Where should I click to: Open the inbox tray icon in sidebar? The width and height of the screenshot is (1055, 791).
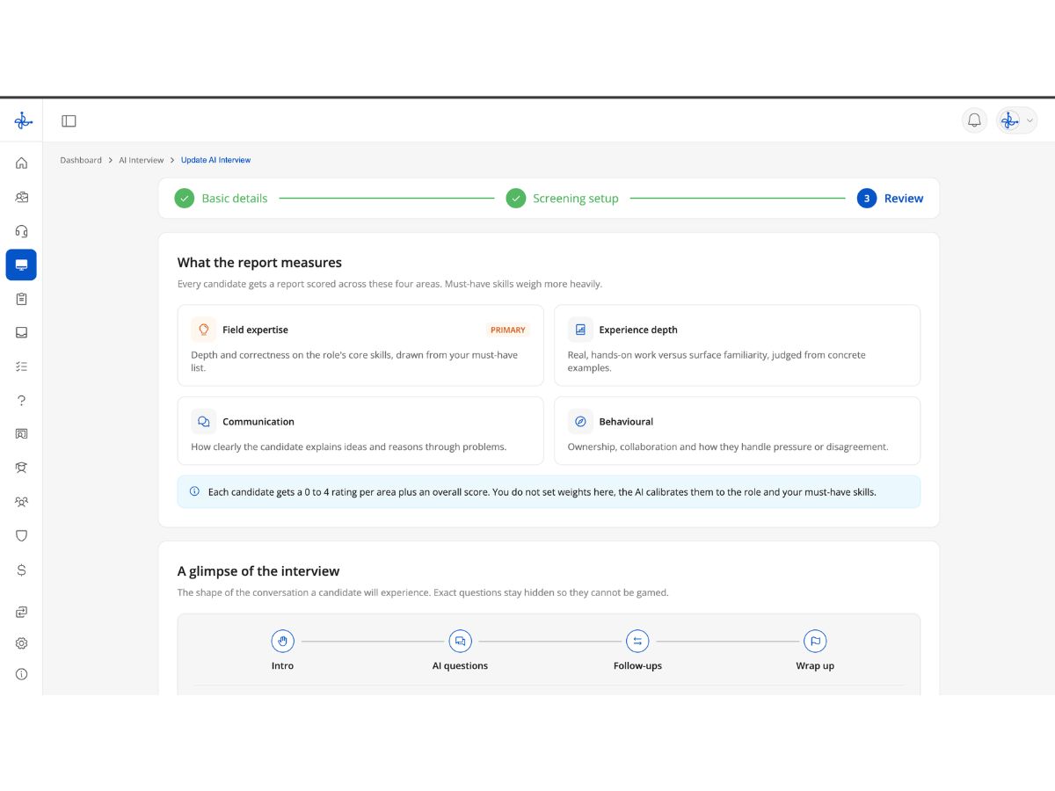[21, 332]
